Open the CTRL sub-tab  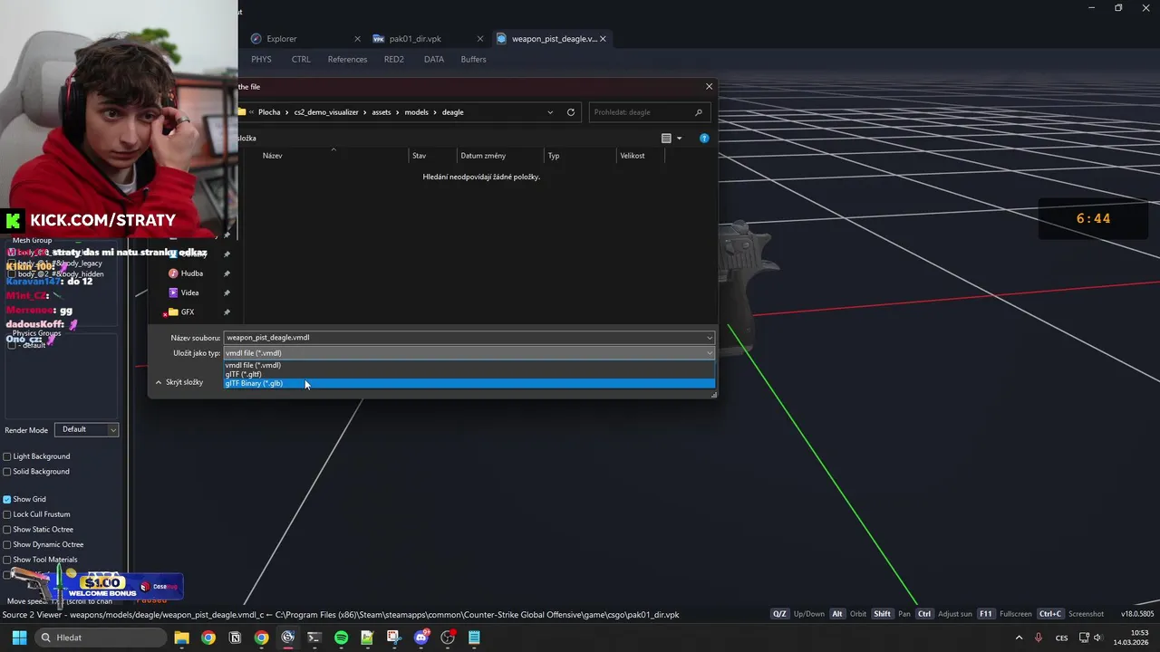click(301, 60)
